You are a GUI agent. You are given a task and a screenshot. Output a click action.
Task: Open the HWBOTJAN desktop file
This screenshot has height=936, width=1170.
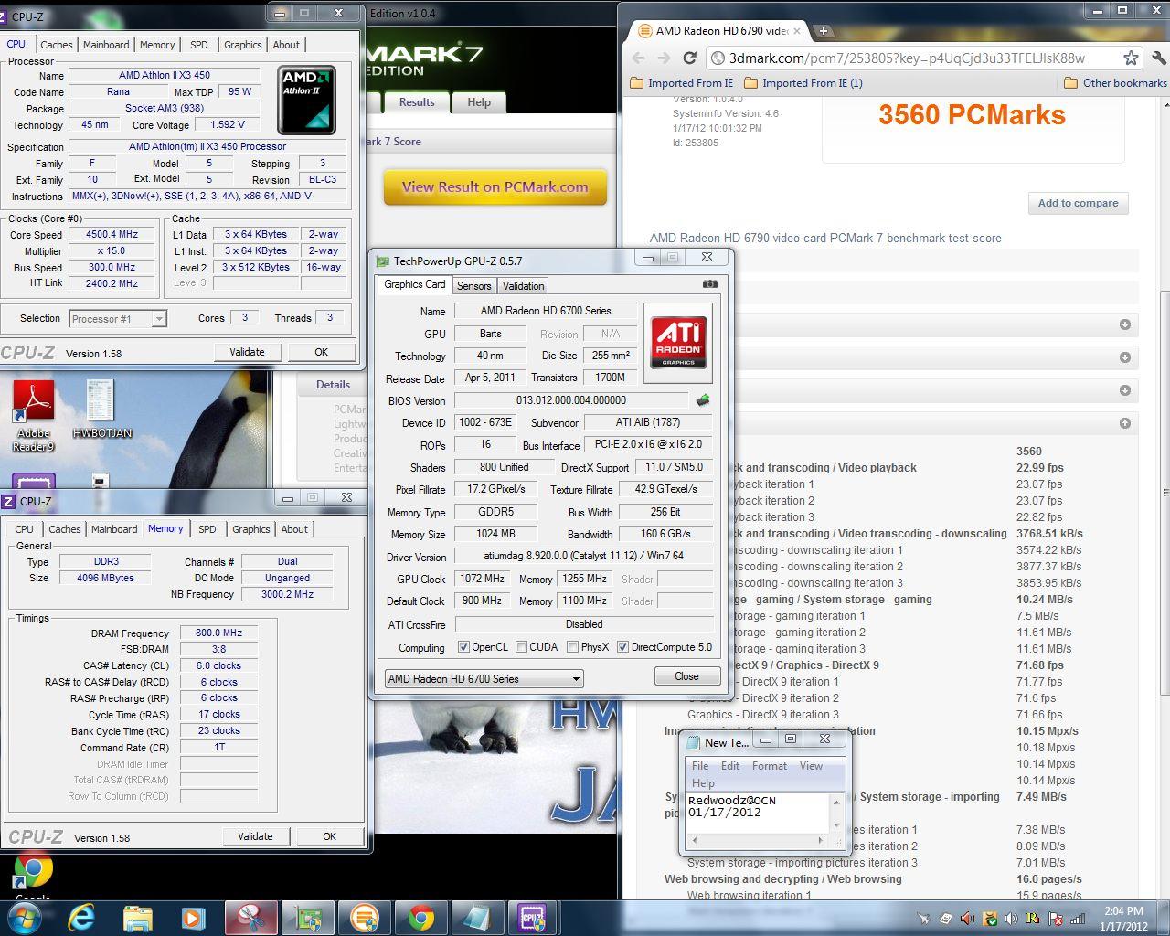tap(101, 409)
